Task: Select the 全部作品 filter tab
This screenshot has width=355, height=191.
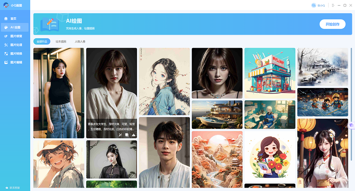Action: click(42, 42)
